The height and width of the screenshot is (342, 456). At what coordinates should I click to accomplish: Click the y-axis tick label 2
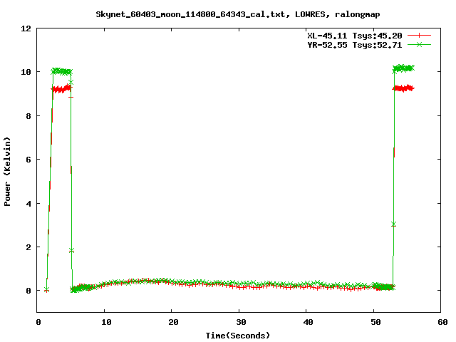28,247
